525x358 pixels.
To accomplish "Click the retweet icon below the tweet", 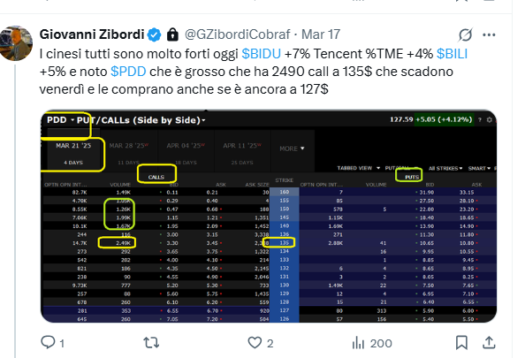I will [151, 343].
